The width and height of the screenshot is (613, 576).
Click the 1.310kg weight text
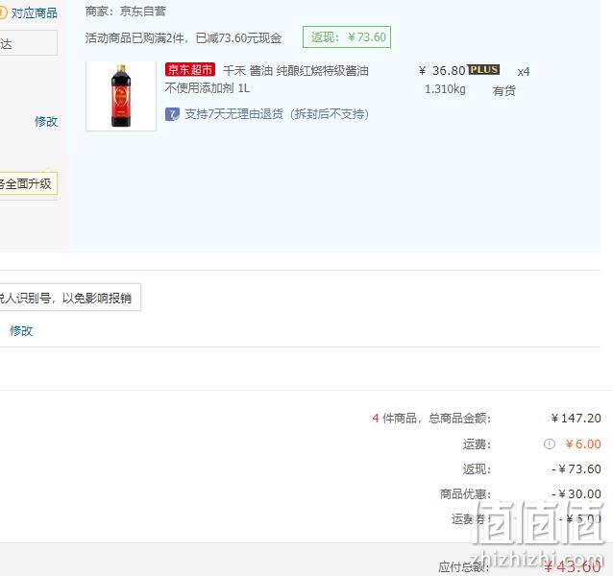(445, 89)
